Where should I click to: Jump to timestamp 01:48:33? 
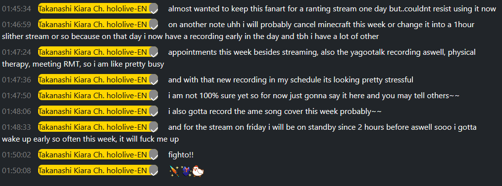17,128
